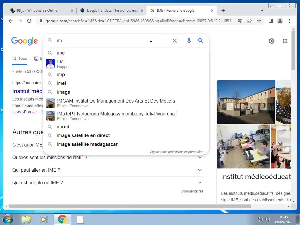Open the IME building exterior photo
Screen dimensions: 300x225
click(246, 102)
